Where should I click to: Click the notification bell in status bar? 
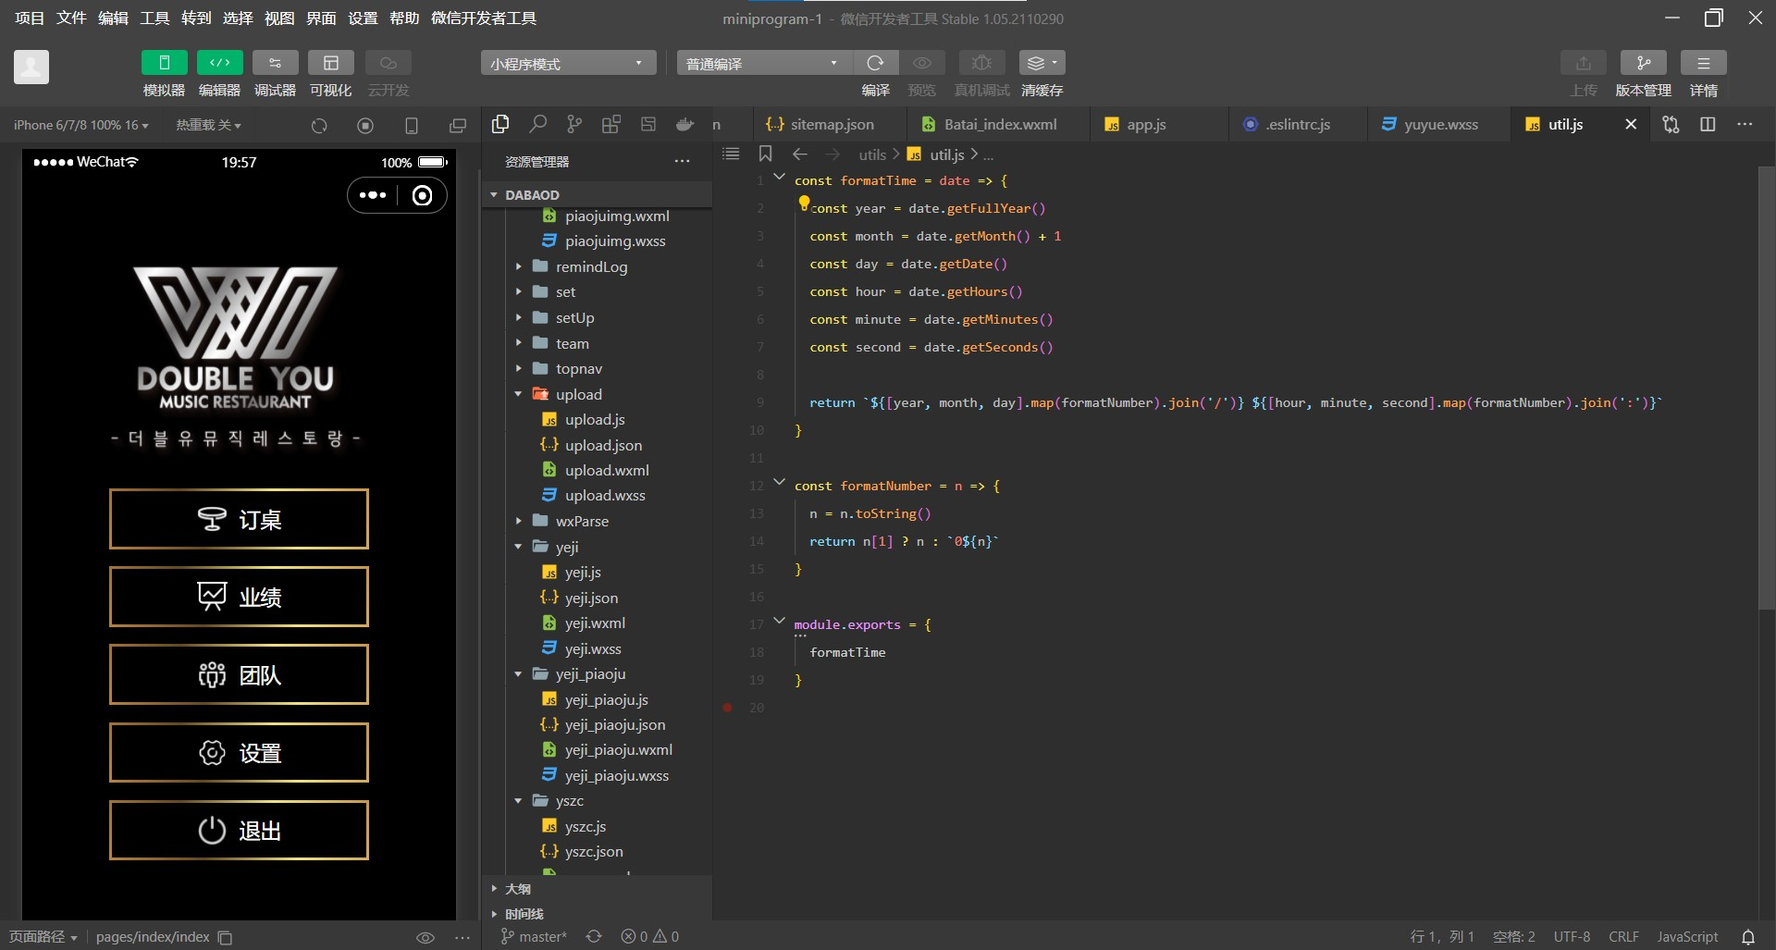click(1748, 937)
